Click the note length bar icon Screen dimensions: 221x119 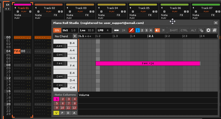point(116,30)
